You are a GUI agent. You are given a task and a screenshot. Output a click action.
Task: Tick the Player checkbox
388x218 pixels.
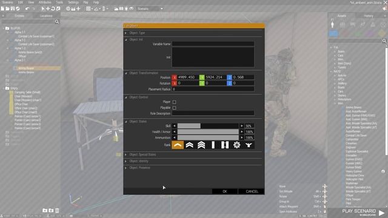[174, 102]
